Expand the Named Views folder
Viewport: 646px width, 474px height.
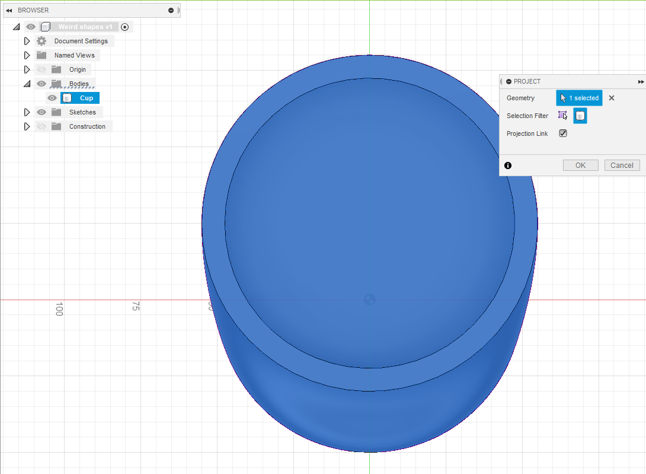click(27, 55)
